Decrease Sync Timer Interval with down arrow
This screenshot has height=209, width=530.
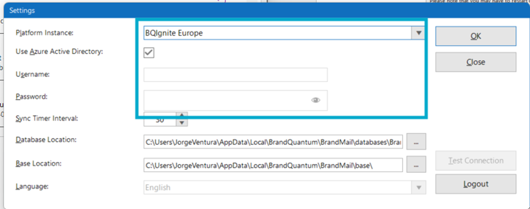pyautogui.click(x=182, y=123)
